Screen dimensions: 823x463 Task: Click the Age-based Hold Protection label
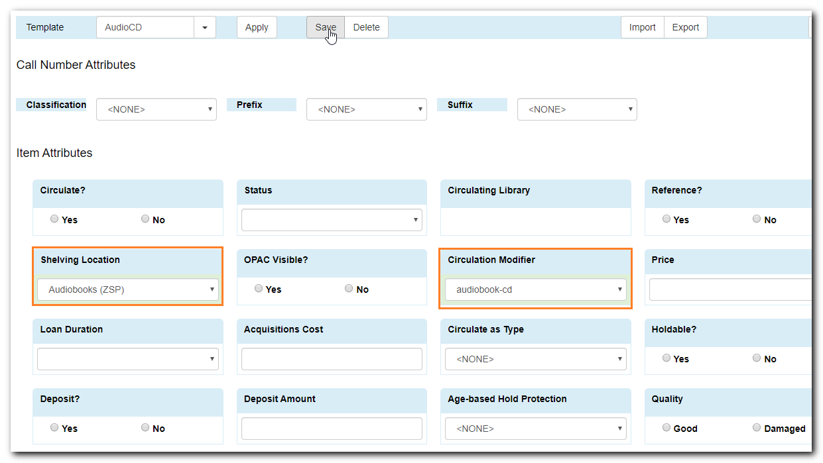pos(507,399)
